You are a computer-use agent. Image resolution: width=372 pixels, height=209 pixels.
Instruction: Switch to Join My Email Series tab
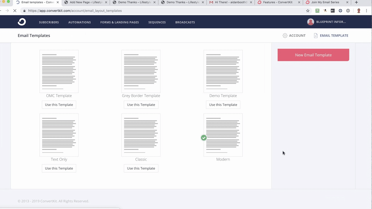[x=327, y=2]
